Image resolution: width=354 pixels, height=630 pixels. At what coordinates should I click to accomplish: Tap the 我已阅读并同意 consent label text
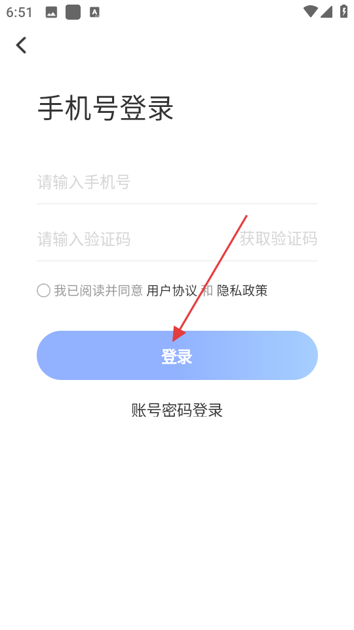pyautogui.click(x=98, y=291)
